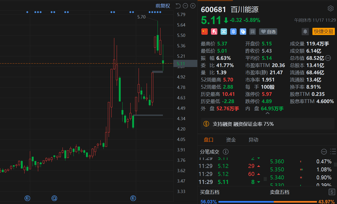Click the 换手率 8.91% value
337x204 pixels.
pyautogui.click(x=313, y=87)
